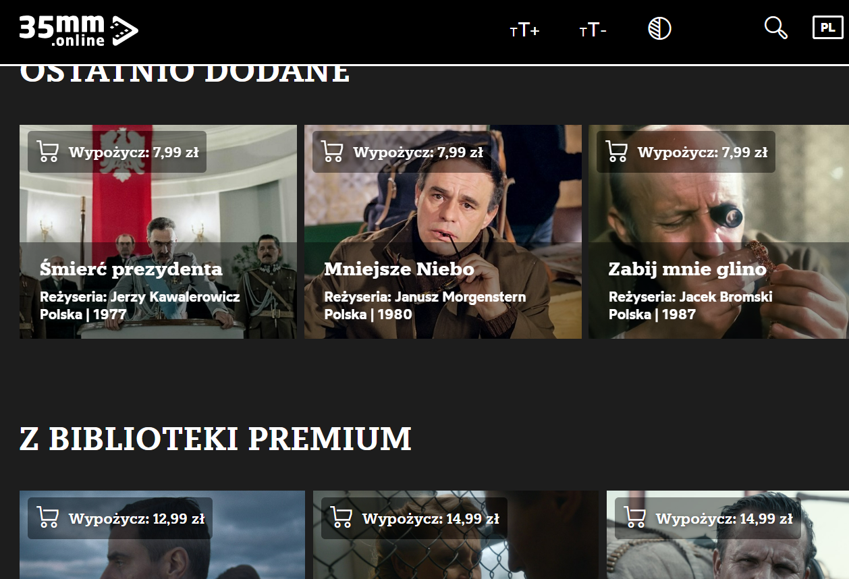Select Mniejsze Niebo film thumbnail image
849x579 pixels.
pos(443,231)
